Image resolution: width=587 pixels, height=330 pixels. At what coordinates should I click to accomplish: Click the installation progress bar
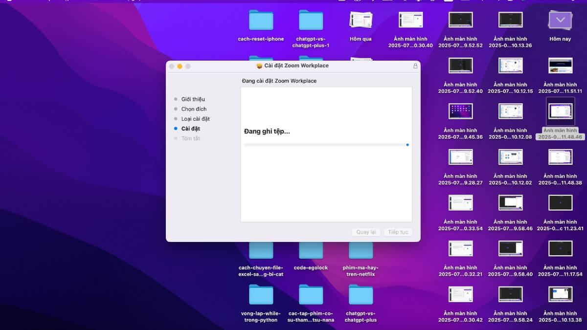tap(326, 145)
